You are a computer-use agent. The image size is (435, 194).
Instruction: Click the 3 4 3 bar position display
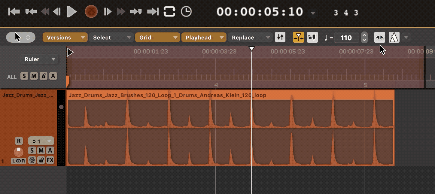[x=346, y=13]
